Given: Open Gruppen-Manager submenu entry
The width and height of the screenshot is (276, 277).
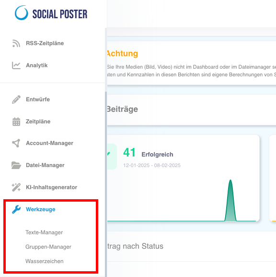Looking at the screenshot, I should point(48,247).
